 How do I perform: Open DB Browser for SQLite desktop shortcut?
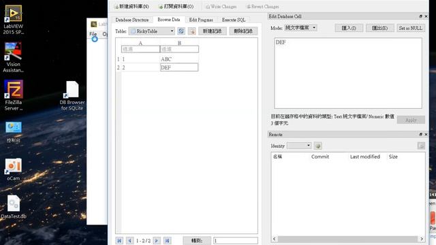coord(72,96)
